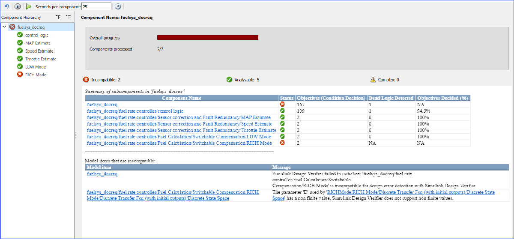Click the green check icon next to control logic
Image resolution: width=514 pixels, height=239 pixels.
20,35
